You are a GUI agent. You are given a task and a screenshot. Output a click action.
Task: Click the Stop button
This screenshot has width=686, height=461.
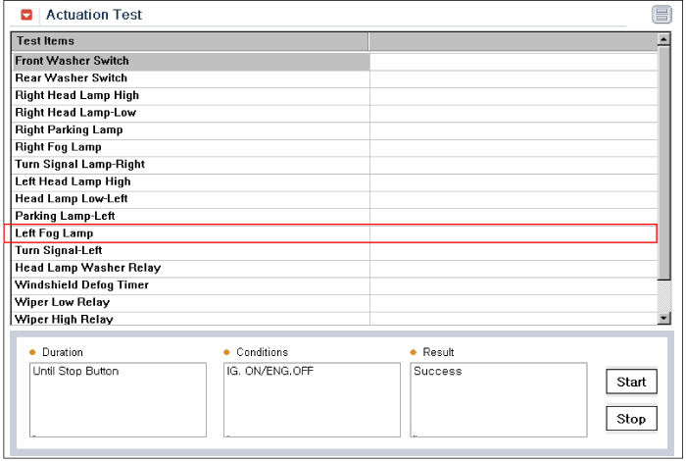point(631,419)
